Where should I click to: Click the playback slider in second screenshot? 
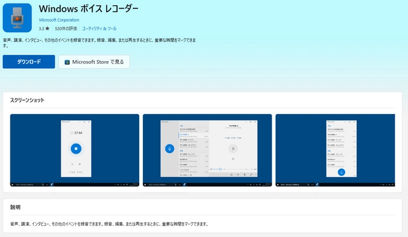click(233, 169)
